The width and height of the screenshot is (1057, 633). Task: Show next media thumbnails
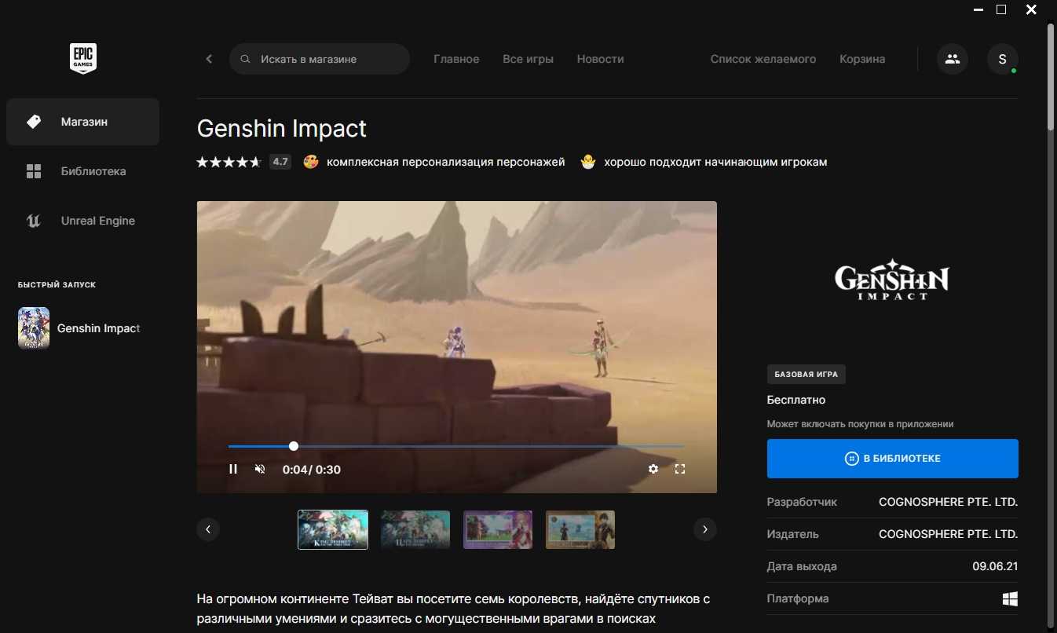pos(704,529)
